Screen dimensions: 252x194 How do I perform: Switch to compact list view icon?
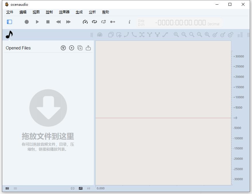15,188
